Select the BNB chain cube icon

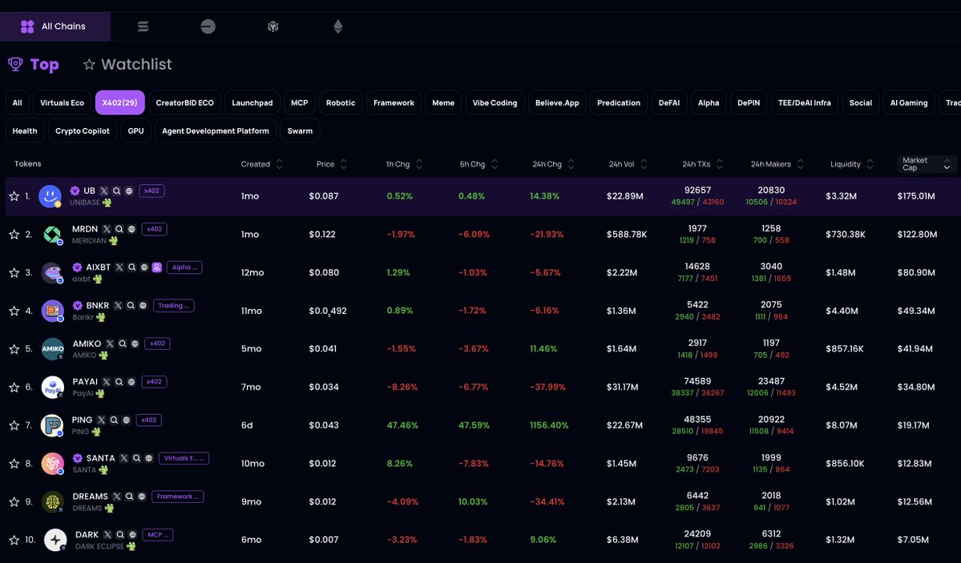coord(273,26)
